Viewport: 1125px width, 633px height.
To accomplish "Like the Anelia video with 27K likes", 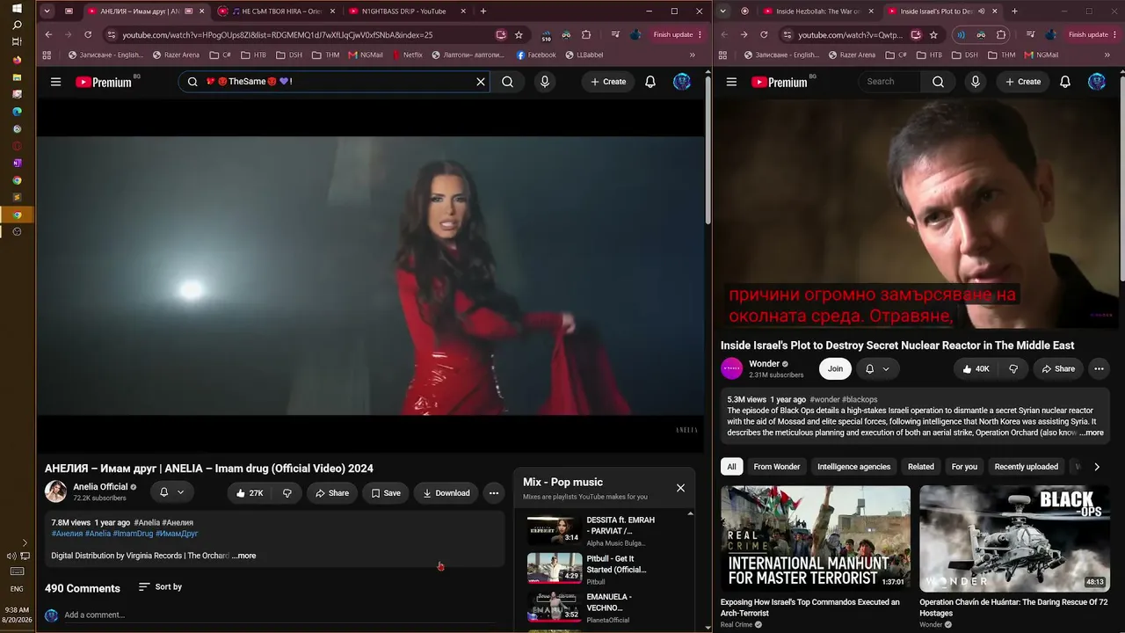I will [x=250, y=493].
